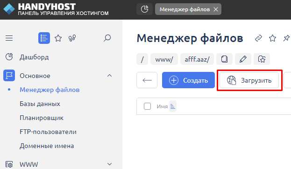Pin the file manager page
The height and width of the screenshot is (169, 291).
click(286, 38)
